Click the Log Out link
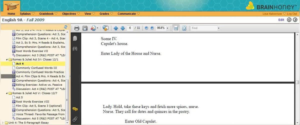 pyautogui.click(x=292, y=14)
